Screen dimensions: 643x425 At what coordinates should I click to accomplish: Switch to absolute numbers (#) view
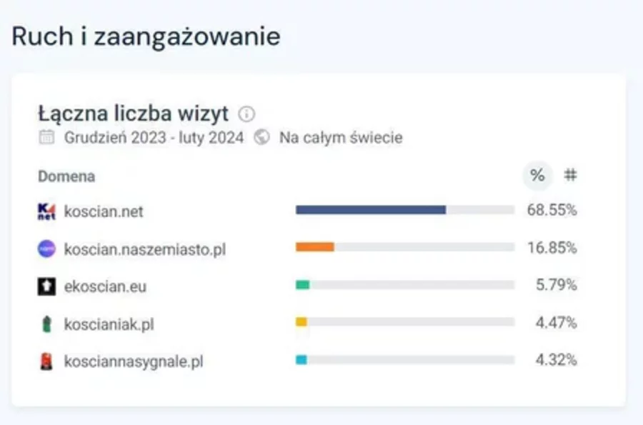pos(570,176)
